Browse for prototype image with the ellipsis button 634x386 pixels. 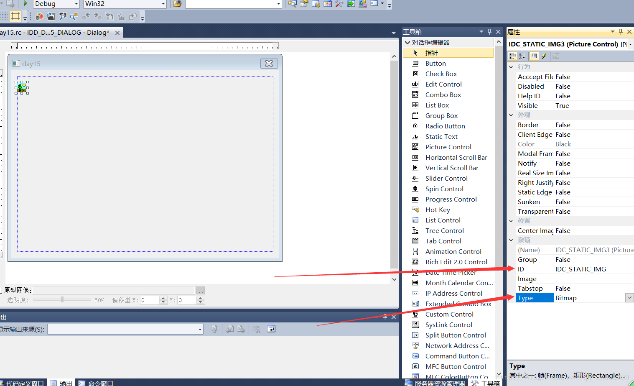tap(201, 290)
